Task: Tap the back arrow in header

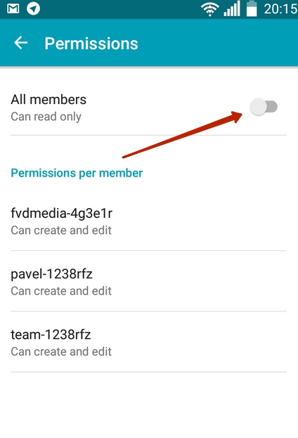Action: 21,44
